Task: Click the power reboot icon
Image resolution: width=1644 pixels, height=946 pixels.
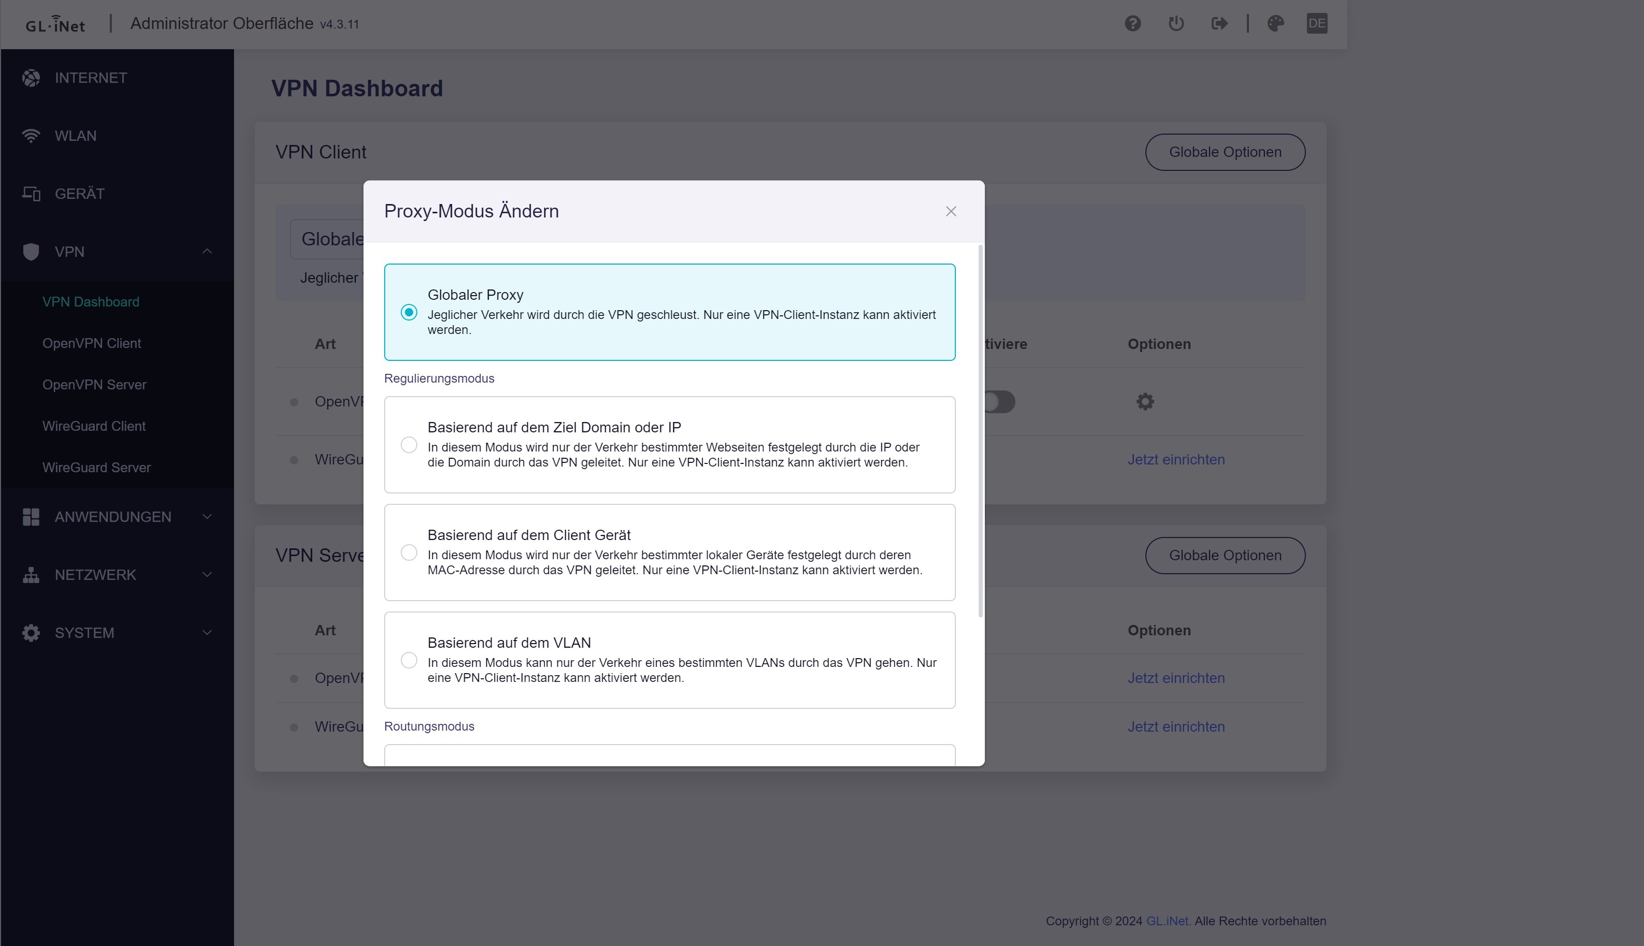Action: (x=1176, y=24)
